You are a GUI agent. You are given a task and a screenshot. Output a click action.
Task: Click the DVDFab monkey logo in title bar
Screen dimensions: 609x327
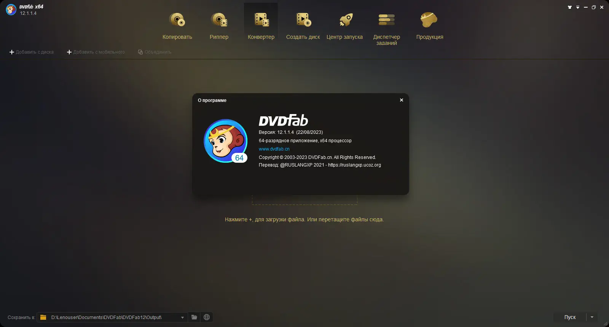click(11, 10)
